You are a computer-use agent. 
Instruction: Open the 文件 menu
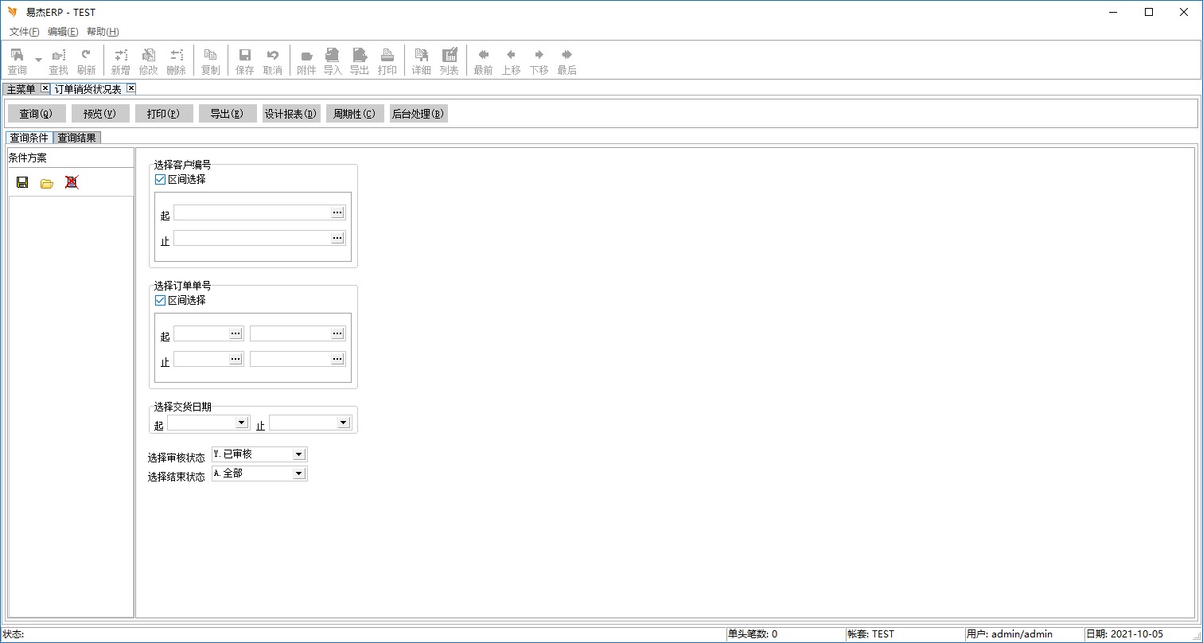click(24, 32)
